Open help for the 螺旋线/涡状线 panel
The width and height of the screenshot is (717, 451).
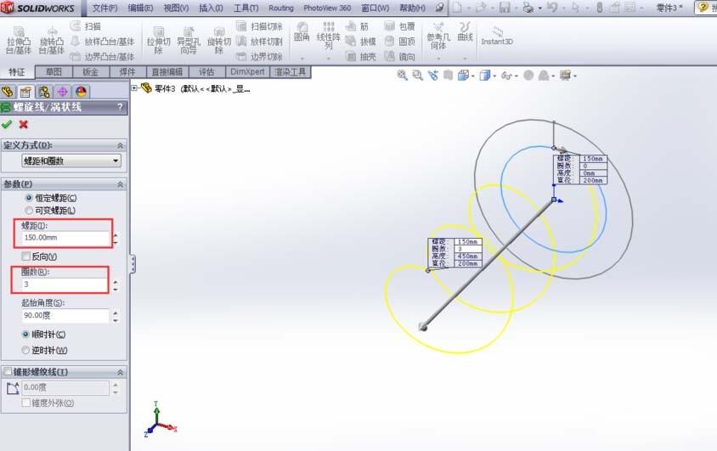pyautogui.click(x=120, y=107)
